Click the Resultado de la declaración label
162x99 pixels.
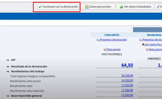coord(29,67)
